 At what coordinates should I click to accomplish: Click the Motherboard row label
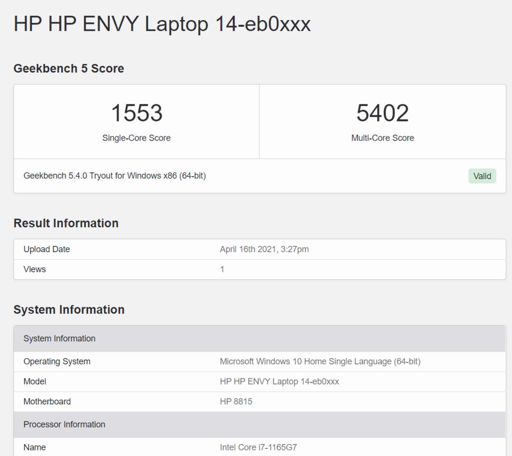pos(47,401)
